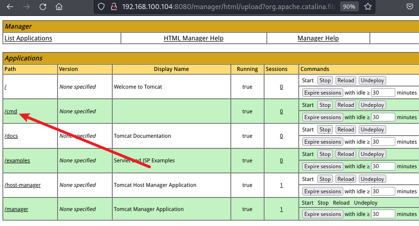Undeploy the /cmd application
This screenshot has height=226, width=419.
372,105
